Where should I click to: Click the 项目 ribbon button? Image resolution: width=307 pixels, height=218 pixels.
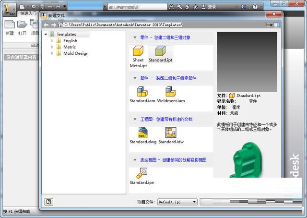coord(35,28)
